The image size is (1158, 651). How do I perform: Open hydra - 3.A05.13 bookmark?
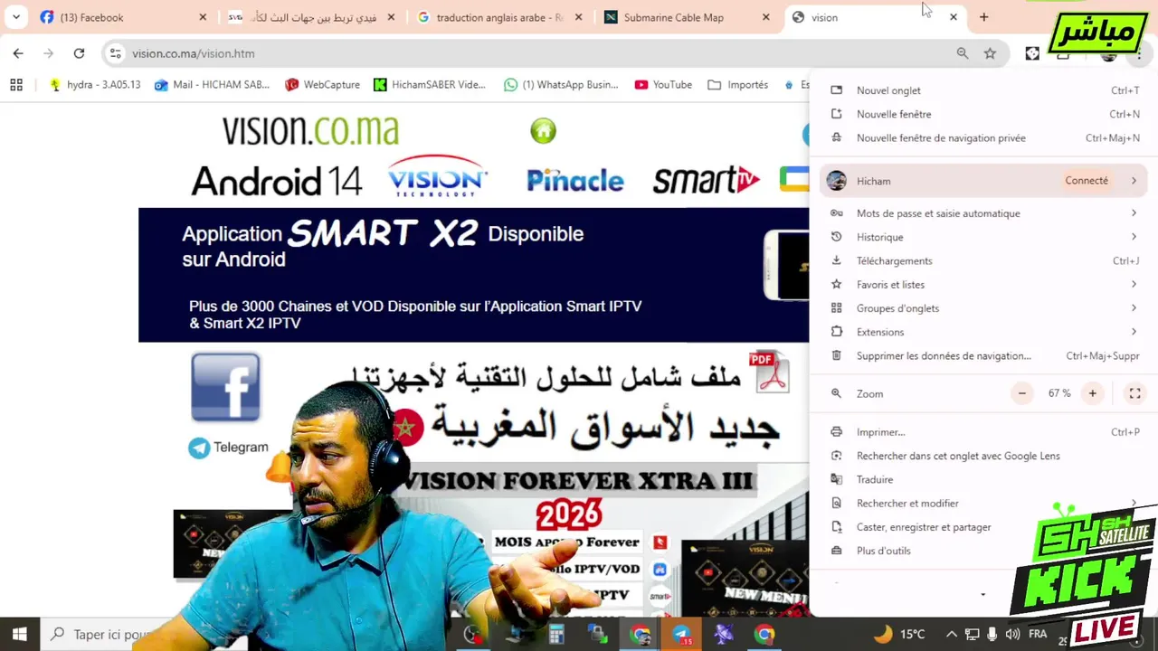pyautogui.click(x=95, y=85)
